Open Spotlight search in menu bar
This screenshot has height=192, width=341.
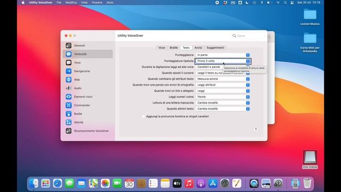pos(285,3)
